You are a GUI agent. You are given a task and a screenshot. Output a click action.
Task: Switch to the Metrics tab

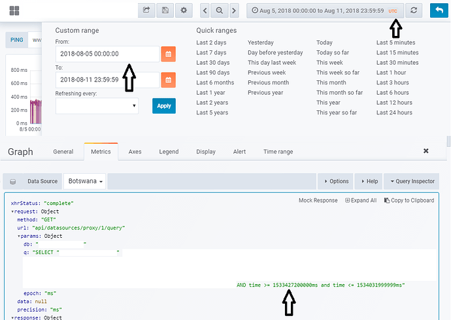(x=101, y=152)
